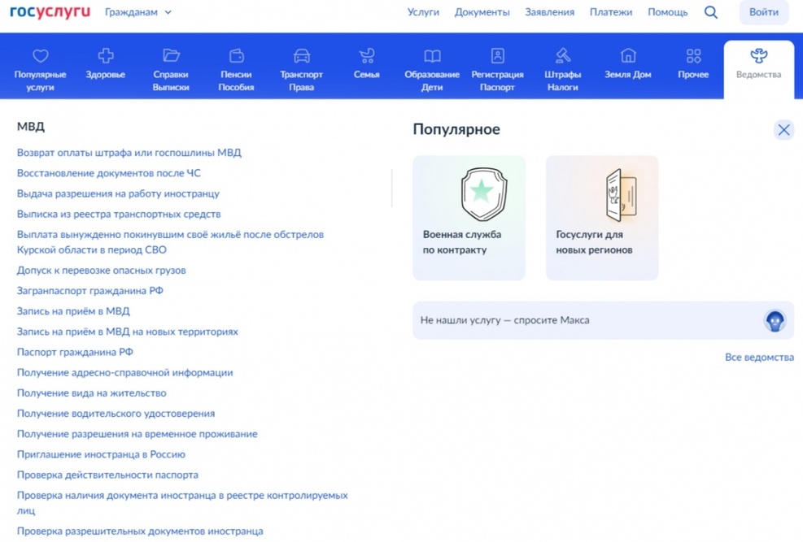Expand the Гражданам dropdown
The width and height of the screenshot is (803, 542).
tap(138, 12)
